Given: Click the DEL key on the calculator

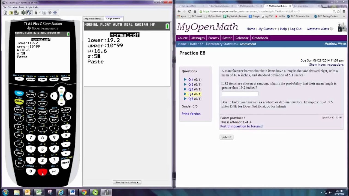Looking at the screenshot, I should pyautogui.click(x=43, y=95).
